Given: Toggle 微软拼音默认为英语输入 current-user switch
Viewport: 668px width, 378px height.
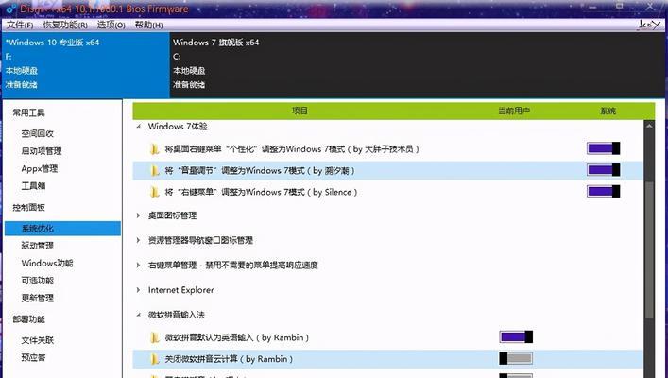Looking at the screenshot, I should click(x=516, y=336).
